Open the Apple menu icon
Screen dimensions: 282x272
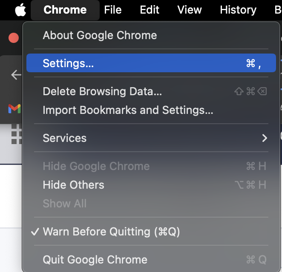coord(20,10)
